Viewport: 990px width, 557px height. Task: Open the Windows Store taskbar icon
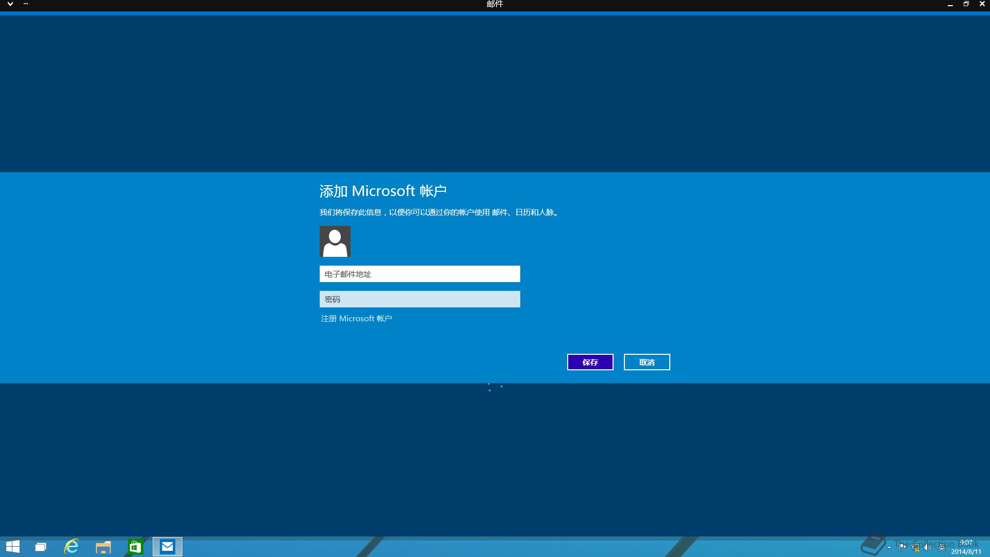click(x=135, y=547)
